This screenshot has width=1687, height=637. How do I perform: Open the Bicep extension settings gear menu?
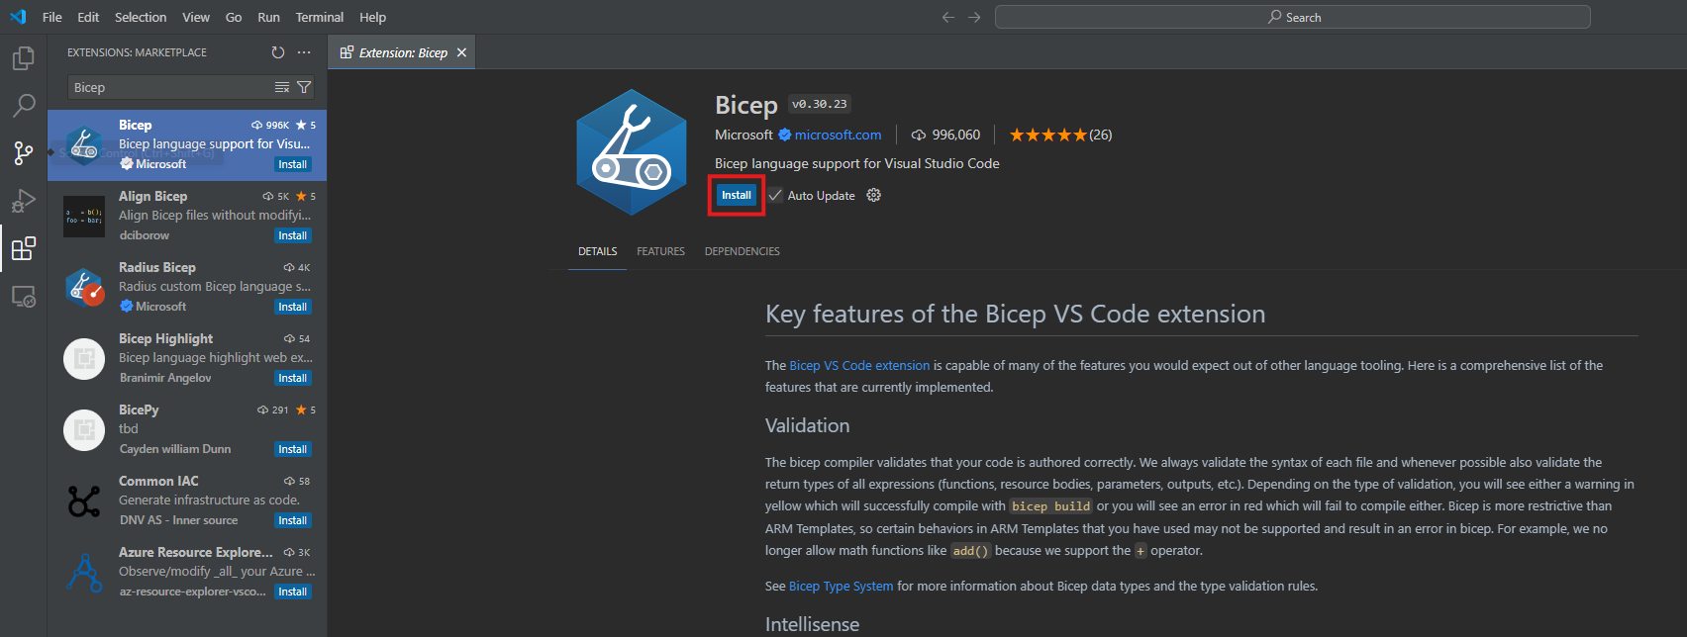click(873, 196)
